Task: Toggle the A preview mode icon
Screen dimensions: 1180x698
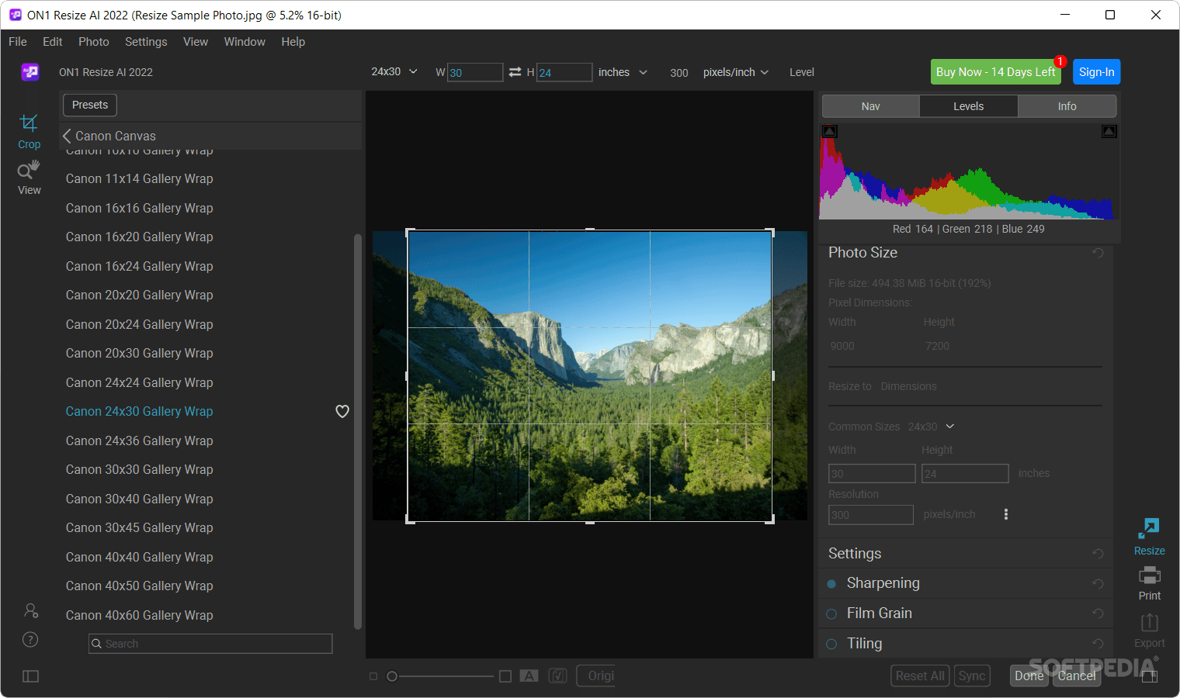Action: (x=529, y=676)
